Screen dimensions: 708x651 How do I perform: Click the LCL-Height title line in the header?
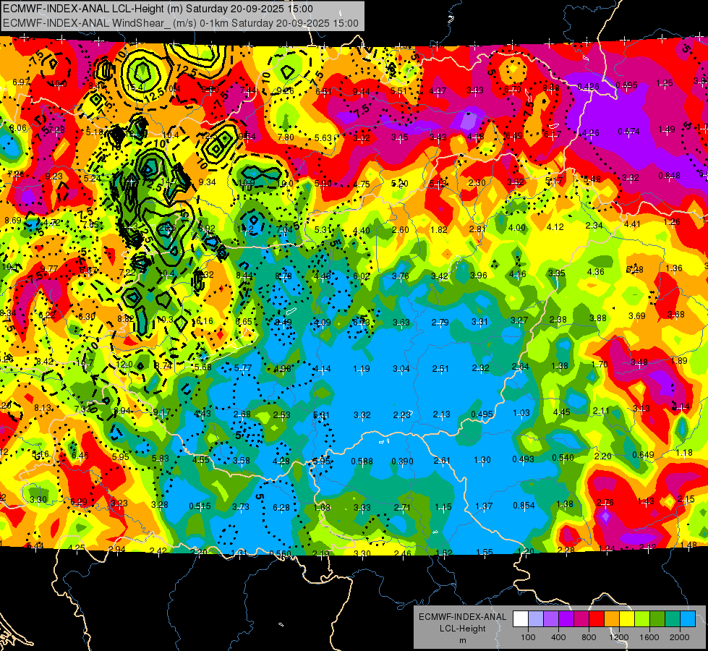[158, 9]
